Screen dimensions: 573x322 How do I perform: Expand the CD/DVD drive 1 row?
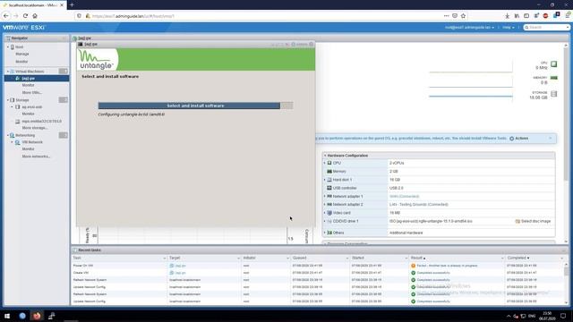(324, 221)
